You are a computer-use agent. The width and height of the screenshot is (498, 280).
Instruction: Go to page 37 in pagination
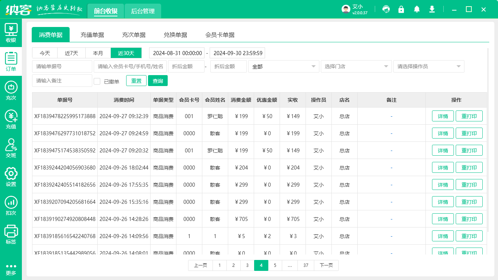(306, 265)
